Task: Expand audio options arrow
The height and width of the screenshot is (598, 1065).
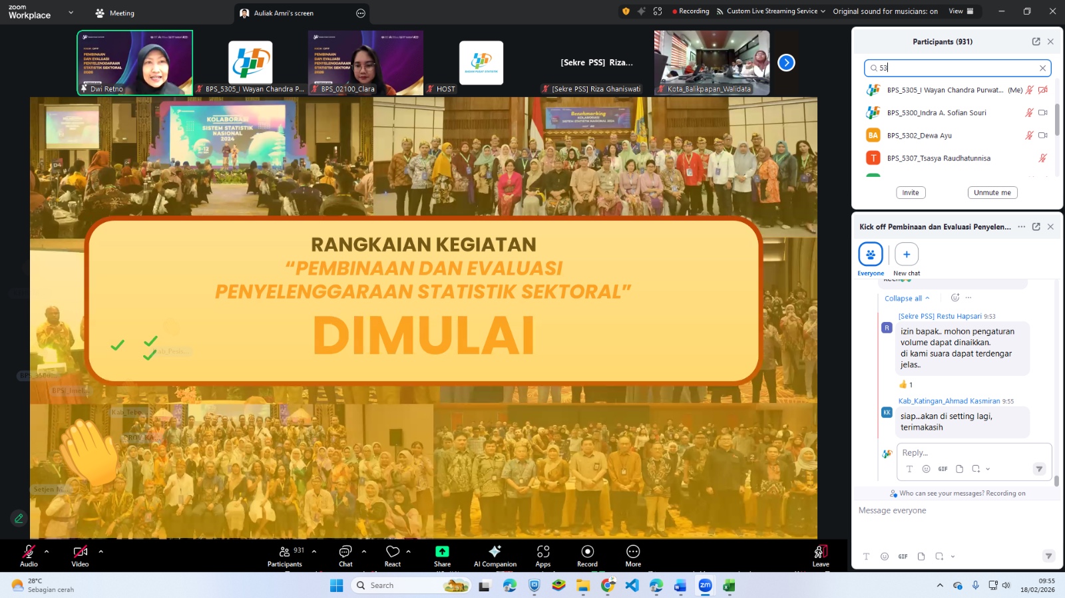Action: point(47,551)
